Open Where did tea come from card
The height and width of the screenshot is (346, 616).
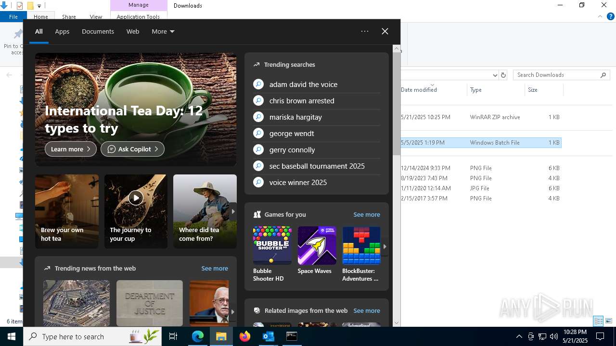click(x=205, y=211)
